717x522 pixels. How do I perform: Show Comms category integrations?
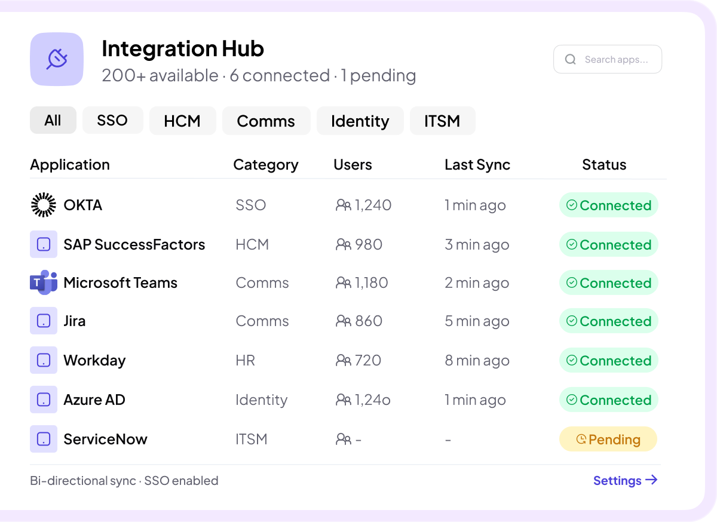point(266,121)
